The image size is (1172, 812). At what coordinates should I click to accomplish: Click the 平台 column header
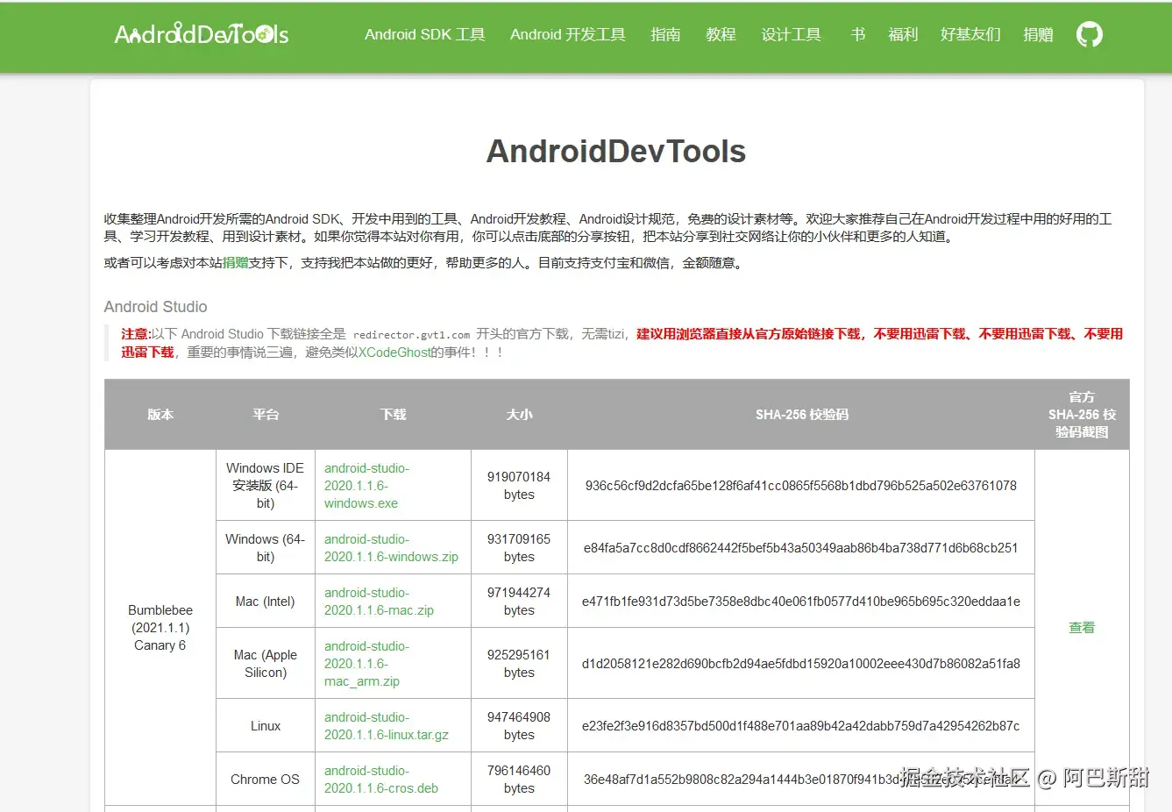click(266, 415)
